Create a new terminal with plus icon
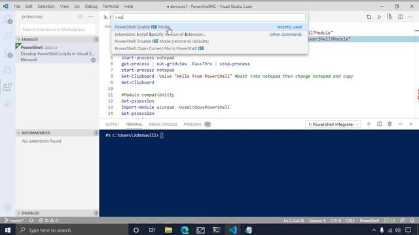The width and height of the screenshot is (419, 235). click(369, 124)
